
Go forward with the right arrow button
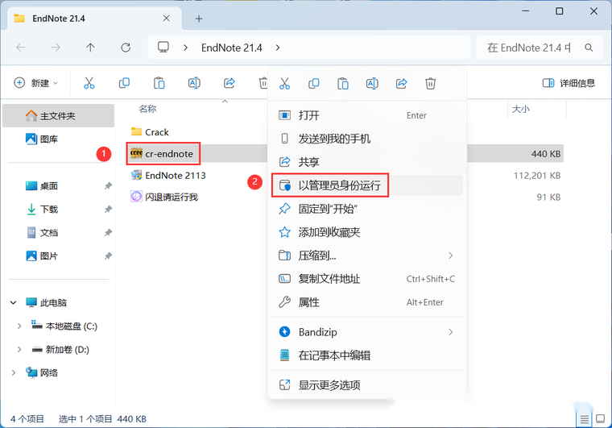pos(56,48)
